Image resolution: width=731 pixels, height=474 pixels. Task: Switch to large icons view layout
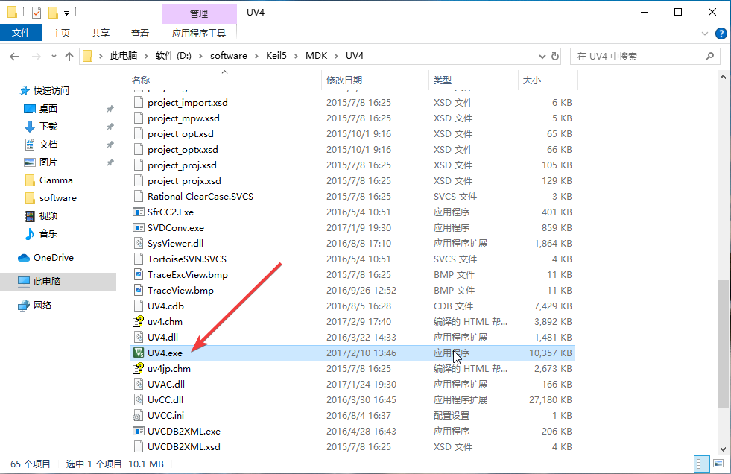[718, 464]
